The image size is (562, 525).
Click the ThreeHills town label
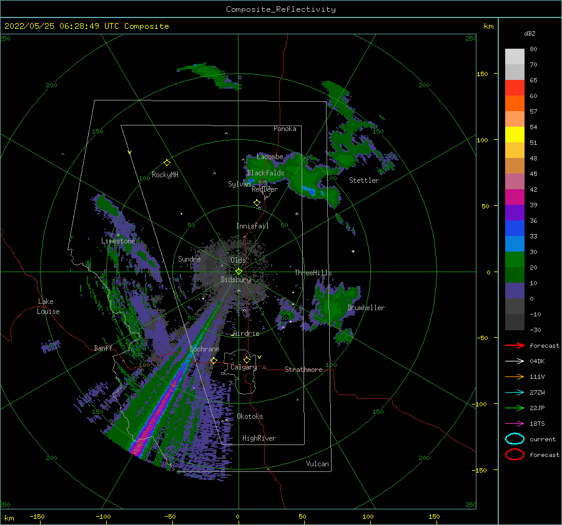pos(313,273)
